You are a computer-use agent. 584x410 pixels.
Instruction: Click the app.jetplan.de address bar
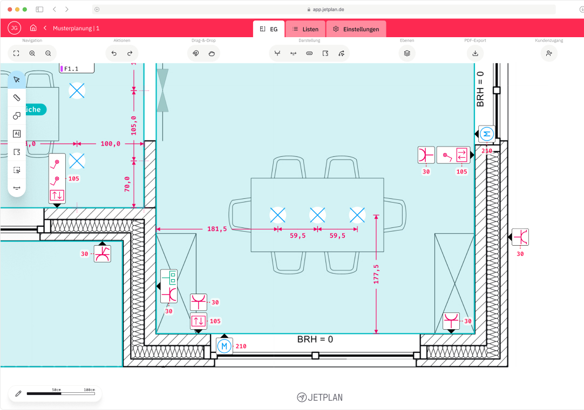tap(324, 9)
